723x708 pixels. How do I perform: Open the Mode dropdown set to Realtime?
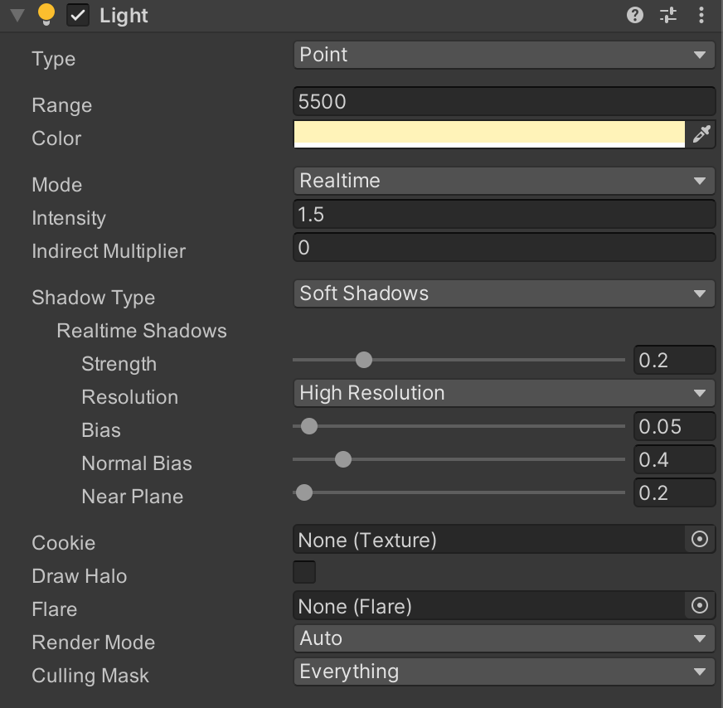click(x=503, y=181)
